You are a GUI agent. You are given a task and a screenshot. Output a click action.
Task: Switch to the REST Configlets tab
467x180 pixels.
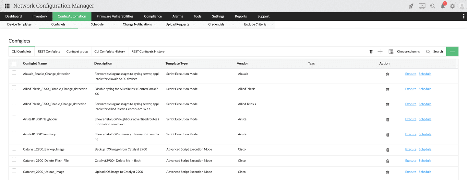tap(49, 51)
